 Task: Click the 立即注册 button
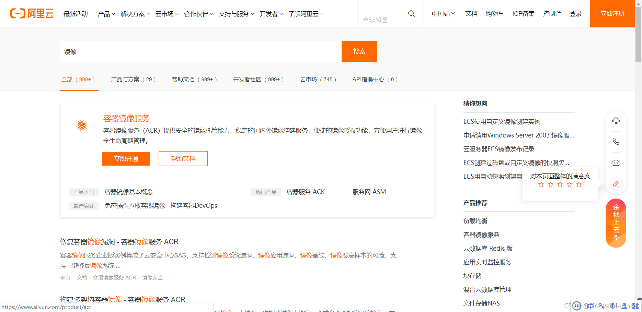(x=612, y=14)
